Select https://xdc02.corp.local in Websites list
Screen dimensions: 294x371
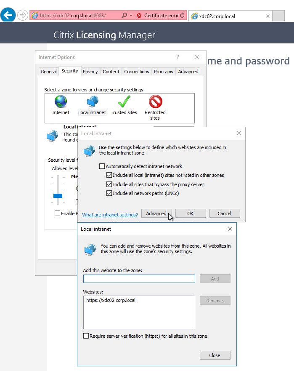(x=111, y=300)
